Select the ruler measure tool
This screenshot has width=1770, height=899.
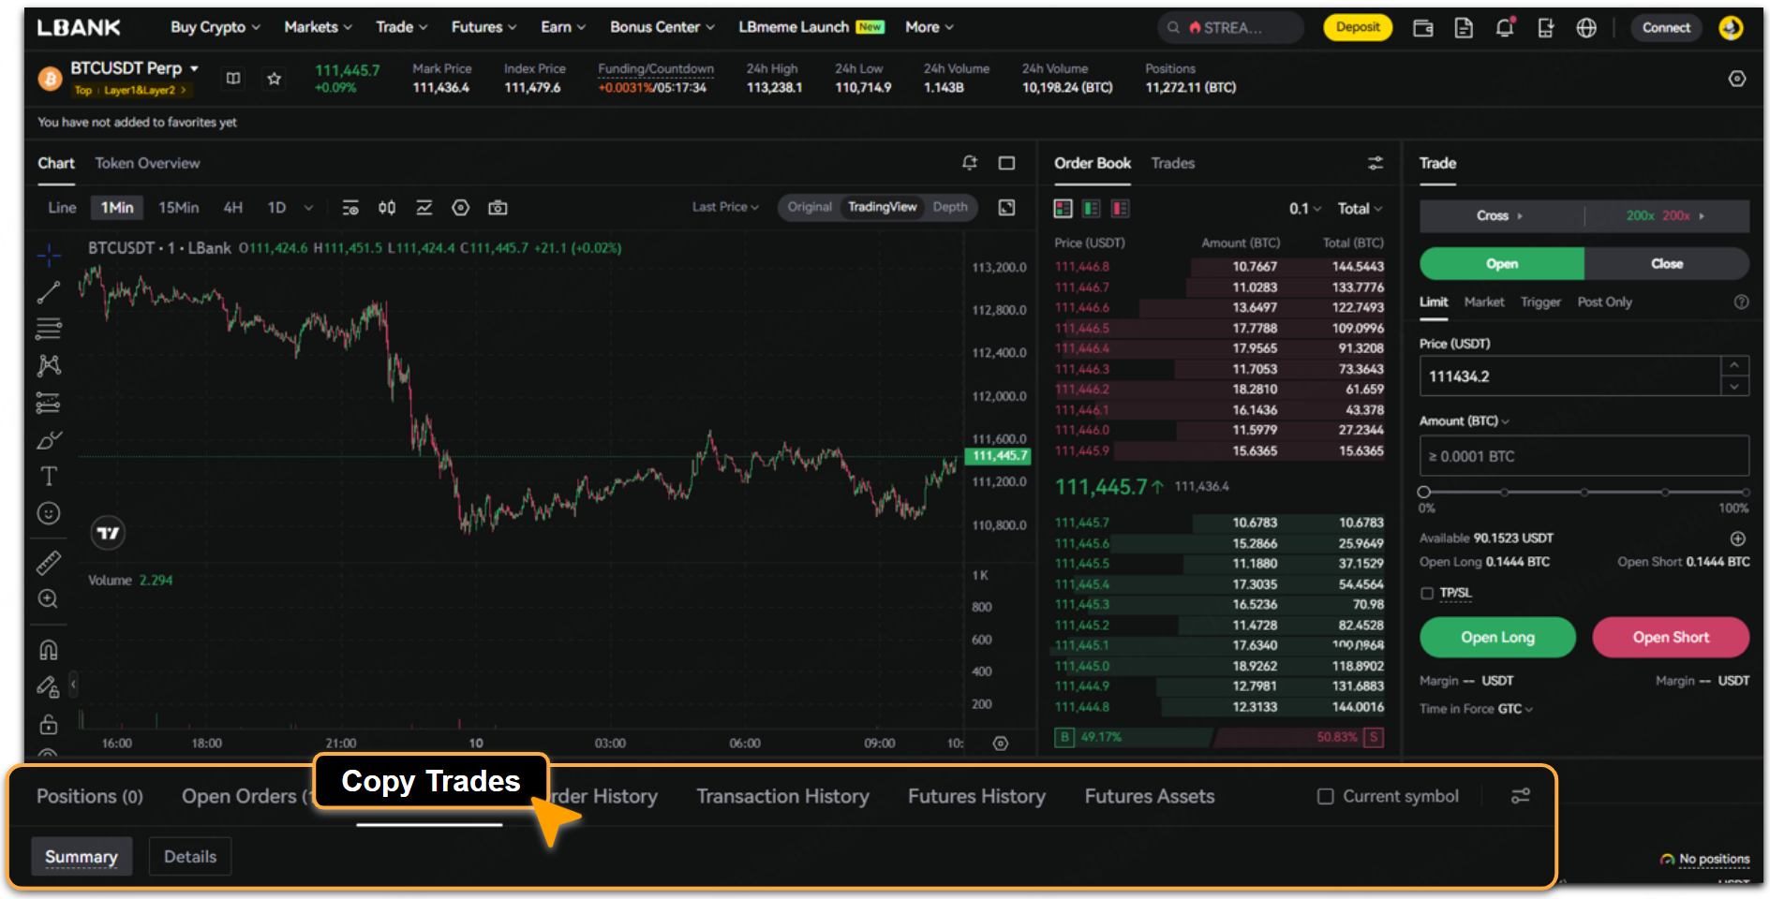(49, 562)
